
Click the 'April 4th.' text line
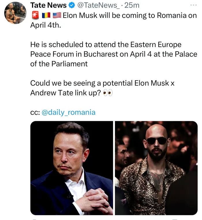[46, 25]
